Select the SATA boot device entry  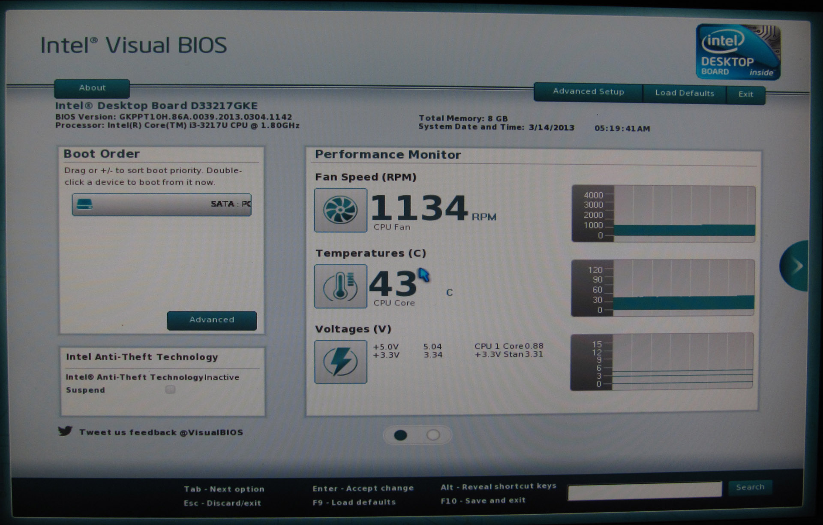tap(162, 205)
